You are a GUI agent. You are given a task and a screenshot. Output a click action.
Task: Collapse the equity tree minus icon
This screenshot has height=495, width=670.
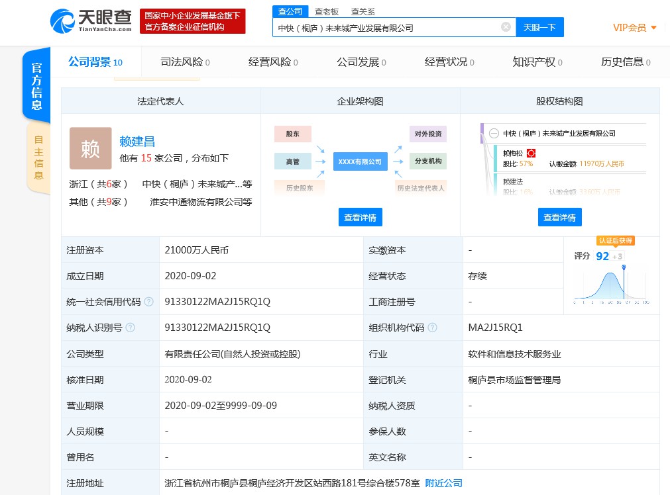[x=494, y=133]
